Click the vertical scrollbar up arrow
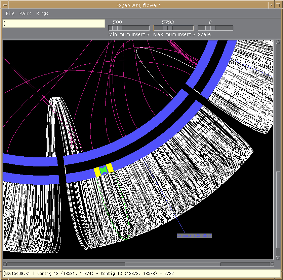Viewport: 283px width, 280px height. pos(278,42)
